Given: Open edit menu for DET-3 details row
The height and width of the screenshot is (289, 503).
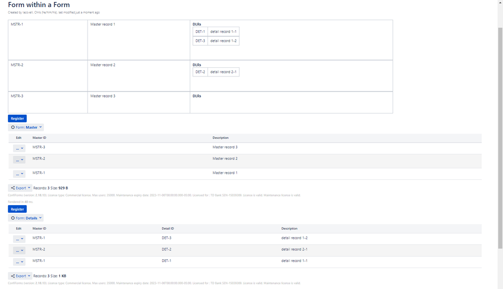Looking at the screenshot, I should (19, 239).
